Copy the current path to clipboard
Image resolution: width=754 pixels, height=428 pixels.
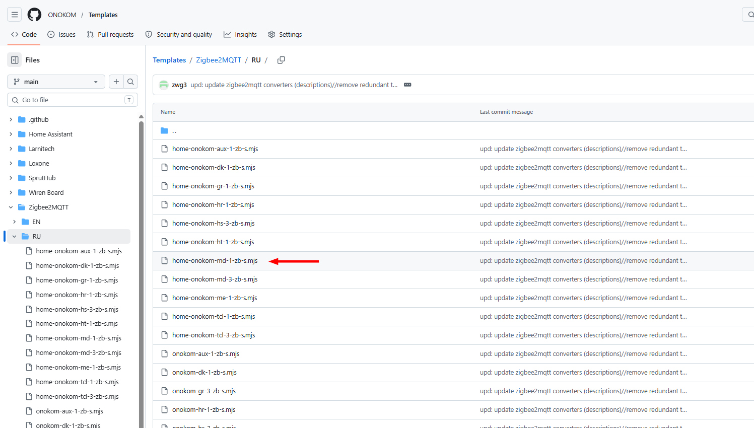tap(281, 60)
